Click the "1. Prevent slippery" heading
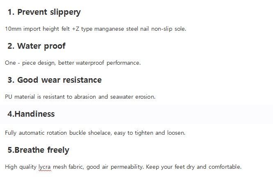The width and height of the screenshot is (273, 181). (44, 12)
